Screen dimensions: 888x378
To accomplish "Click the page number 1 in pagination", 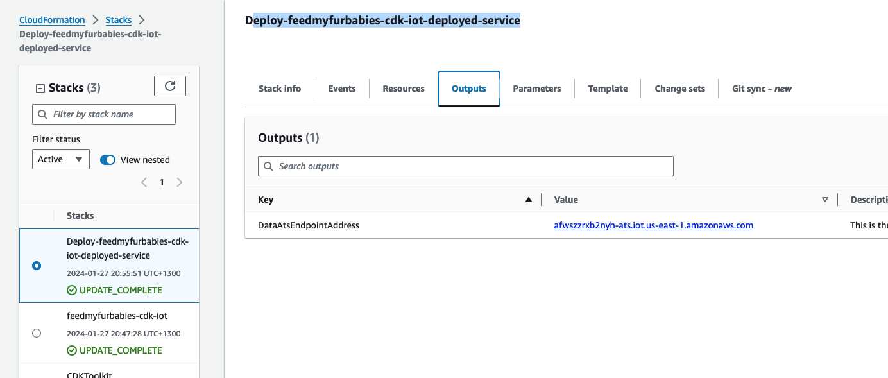I will (x=162, y=182).
